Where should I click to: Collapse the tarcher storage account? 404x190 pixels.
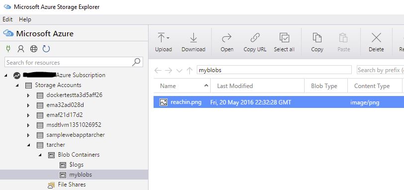coord(28,145)
